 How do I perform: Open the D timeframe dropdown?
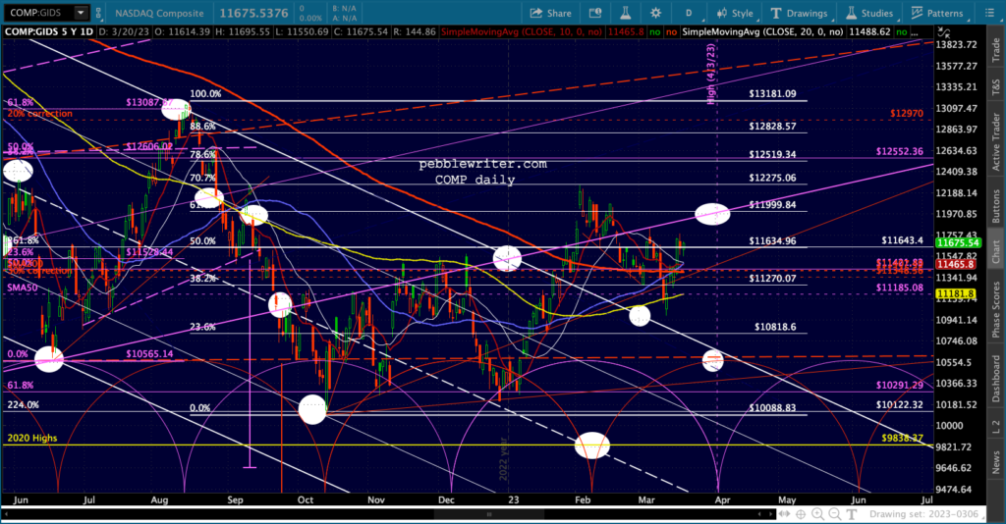click(x=690, y=13)
